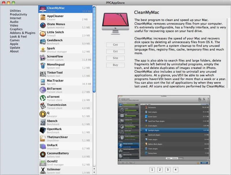Click the uTorrent green icon

pos(42,98)
